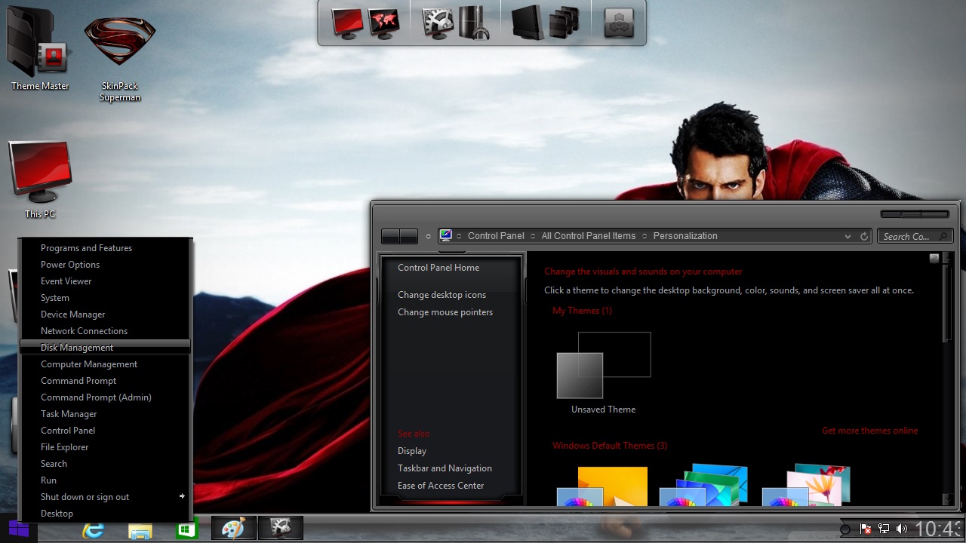Viewport: 966px width, 543px height.
Task: Click the world map monitor dock icon
Action: [383, 23]
